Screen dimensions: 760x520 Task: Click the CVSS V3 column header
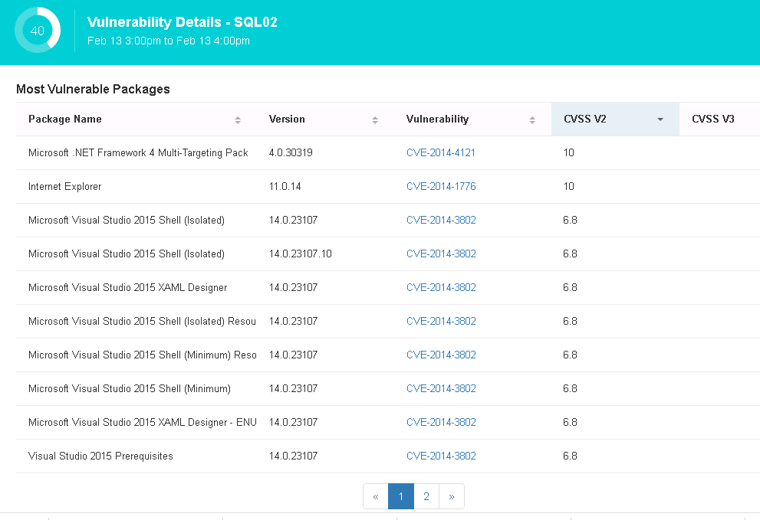[712, 119]
